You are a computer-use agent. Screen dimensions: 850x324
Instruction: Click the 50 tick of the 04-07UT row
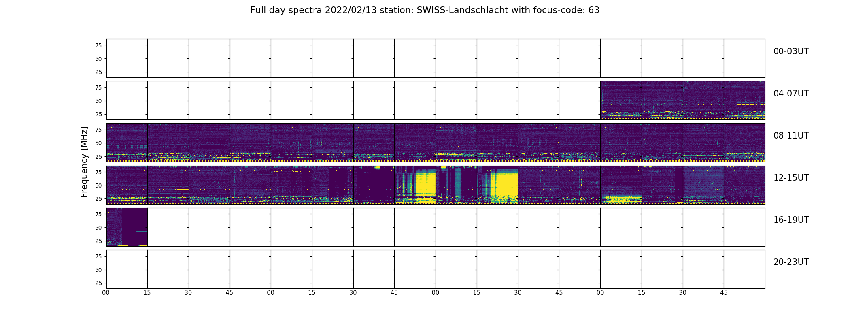point(98,101)
